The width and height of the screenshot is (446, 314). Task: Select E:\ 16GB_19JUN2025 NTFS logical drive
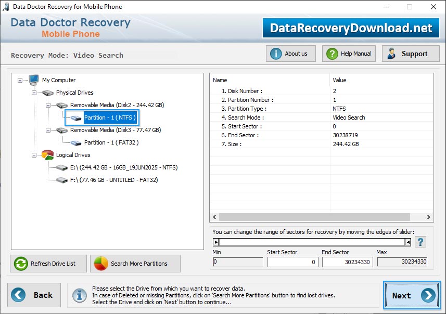(x=124, y=167)
